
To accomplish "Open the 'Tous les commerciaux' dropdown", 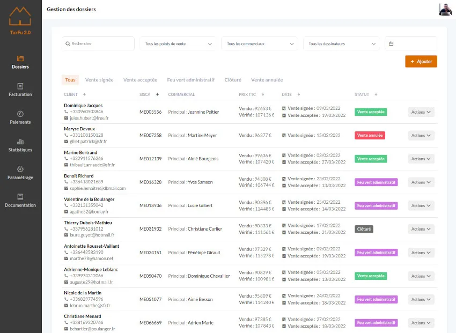I will [260, 44].
